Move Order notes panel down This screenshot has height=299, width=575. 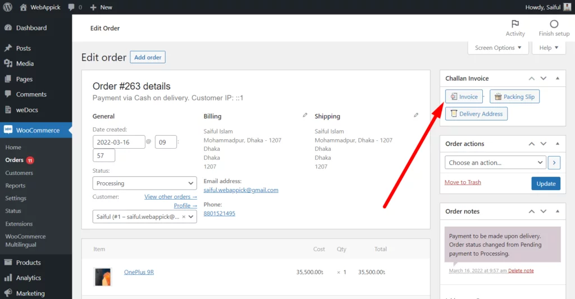pos(544,211)
